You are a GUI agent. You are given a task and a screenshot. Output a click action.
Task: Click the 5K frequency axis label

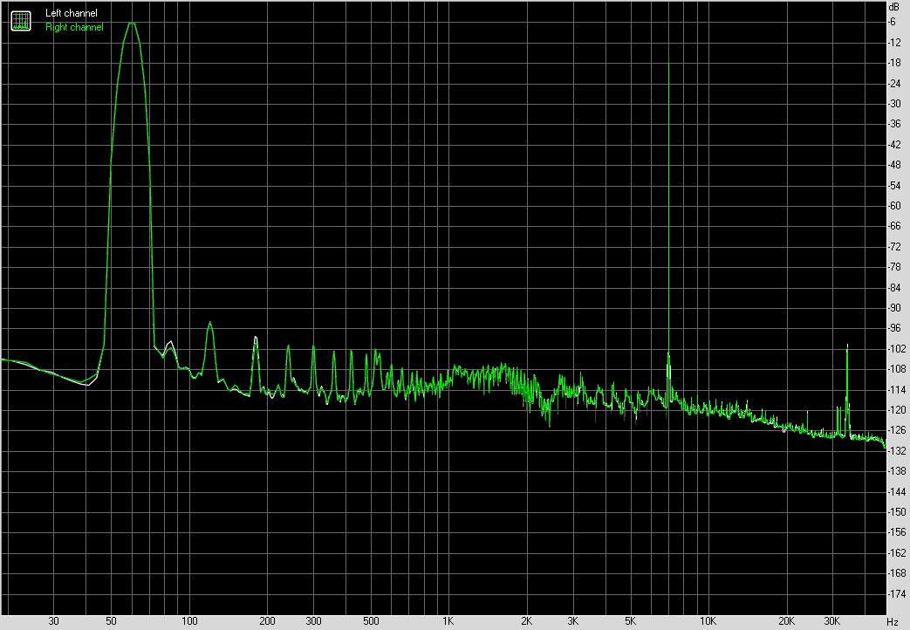click(x=629, y=621)
